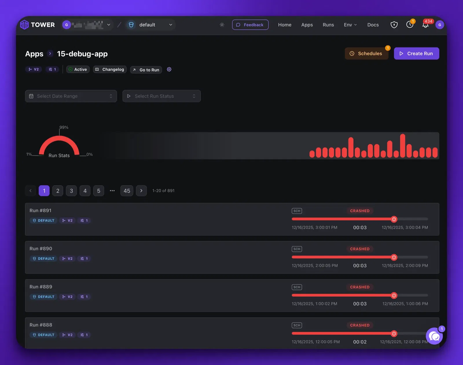
Task: Open the notifications bell with 434 badge
Action: coord(425,25)
